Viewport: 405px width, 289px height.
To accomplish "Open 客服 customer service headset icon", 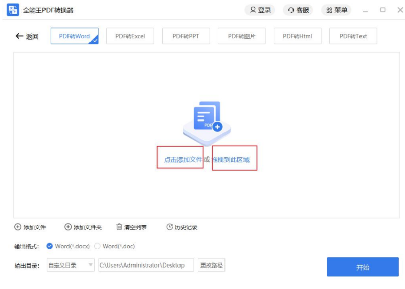I will point(291,10).
